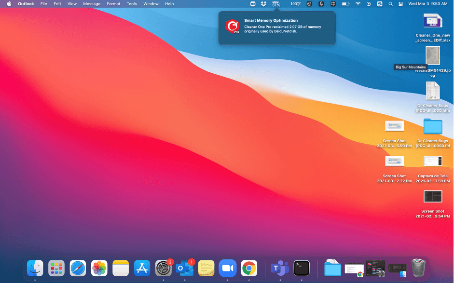
Task: Open the Apple menu
Action: point(9,4)
